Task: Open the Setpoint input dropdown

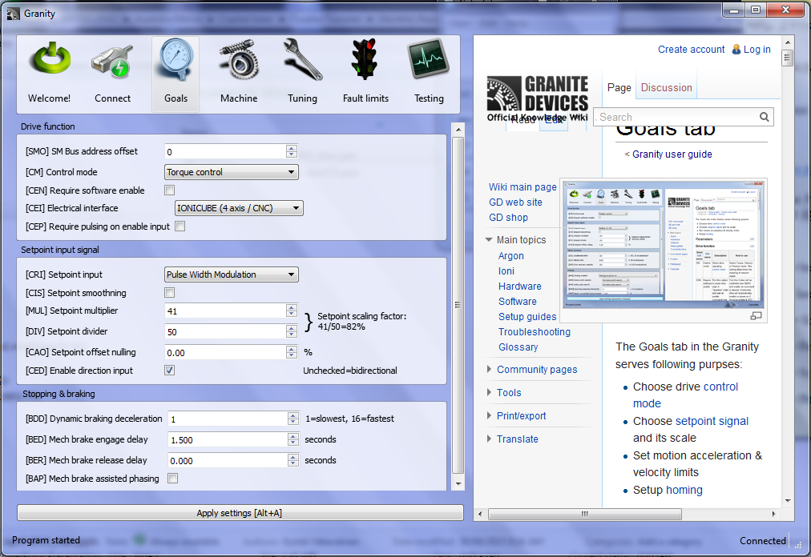Action: pyautogui.click(x=231, y=274)
